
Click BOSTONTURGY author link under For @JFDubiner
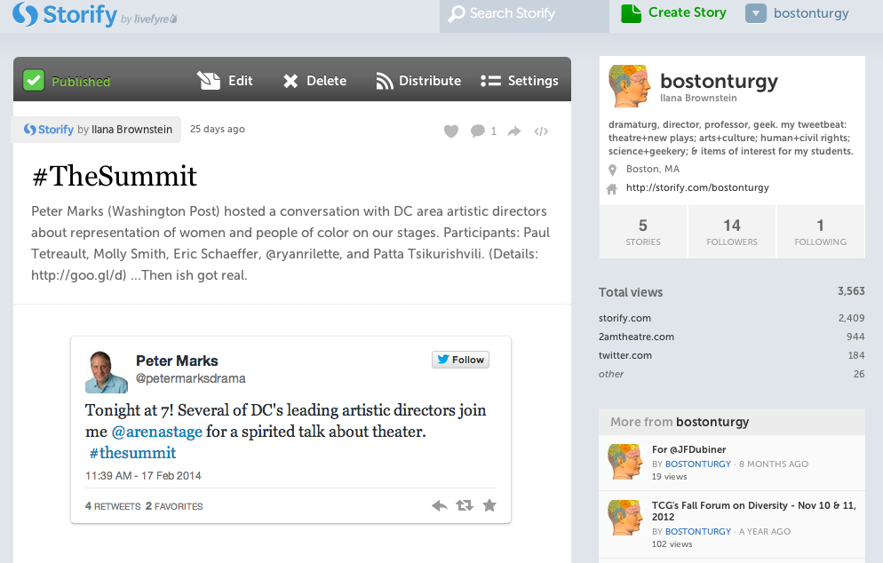[x=697, y=464]
